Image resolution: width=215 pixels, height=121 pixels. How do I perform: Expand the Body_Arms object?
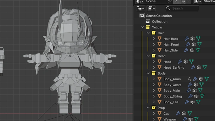tap(154, 79)
